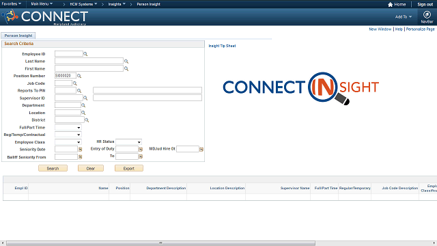Open the Main Menu dropdown
The width and height of the screenshot is (437, 246).
click(42, 4)
